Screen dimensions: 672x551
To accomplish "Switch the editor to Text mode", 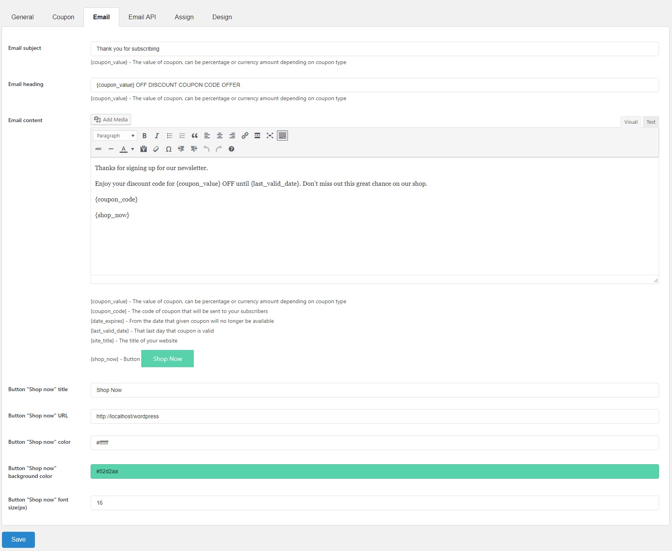I will pos(651,122).
